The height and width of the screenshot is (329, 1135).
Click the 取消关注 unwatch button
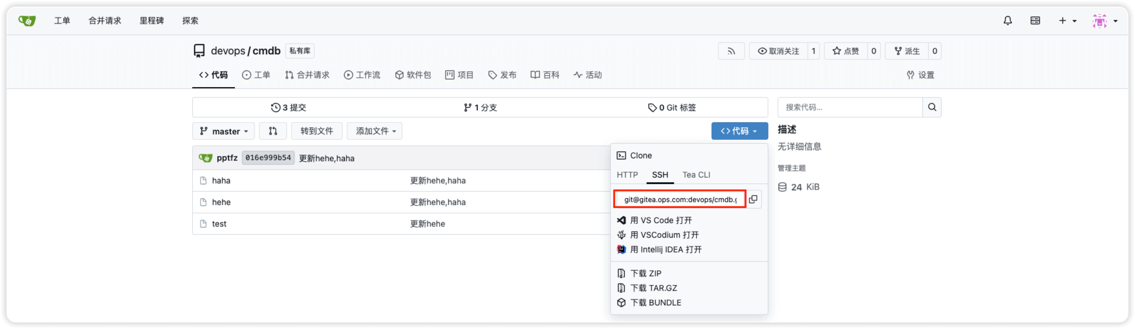(x=778, y=51)
